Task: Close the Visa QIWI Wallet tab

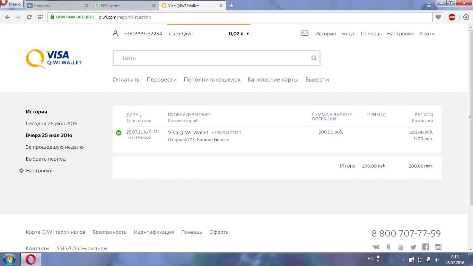Action: [x=221, y=6]
